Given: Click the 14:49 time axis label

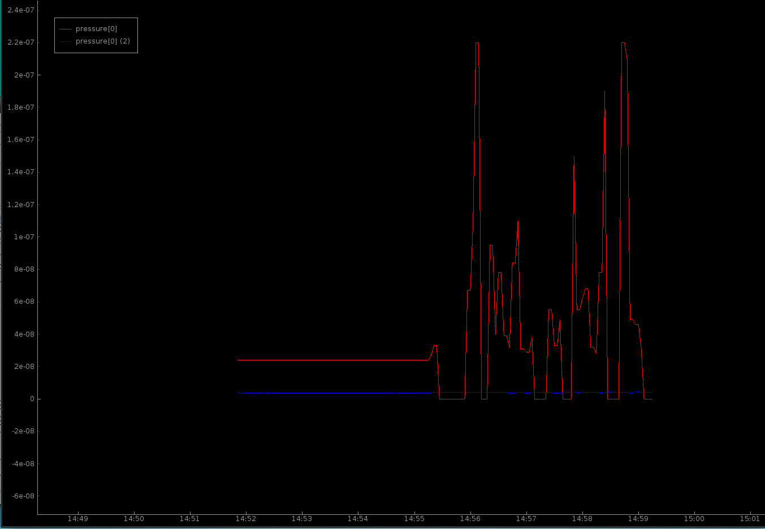Looking at the screenshot, I should coord(77,518).
